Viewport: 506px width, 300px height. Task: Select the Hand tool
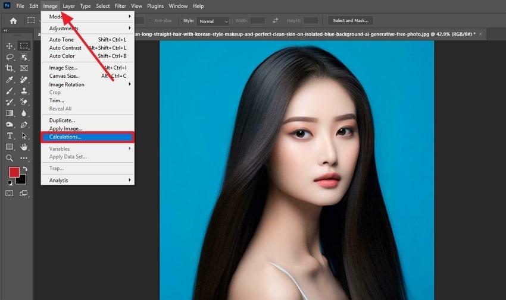[24, 147]
